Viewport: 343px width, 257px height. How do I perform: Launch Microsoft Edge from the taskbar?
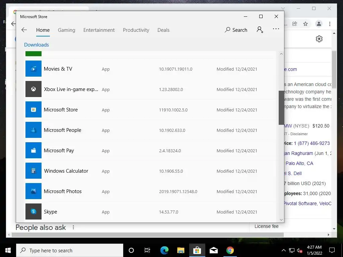click(x=164, y=250)
